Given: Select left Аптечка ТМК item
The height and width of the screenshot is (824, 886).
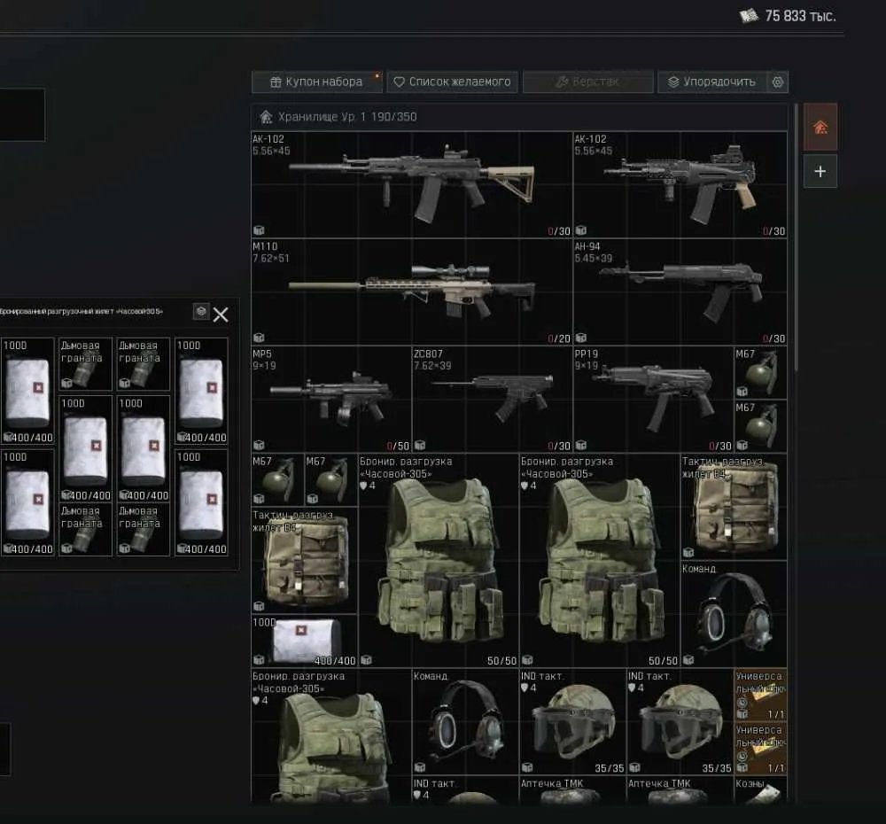Looking at the screenshot, I should tap(573, 789).
